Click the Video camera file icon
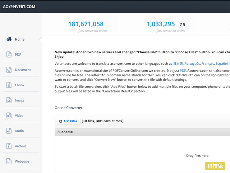The height and width of the screenshot is (173, 230). pyautogui.click(x=9, y=115)
